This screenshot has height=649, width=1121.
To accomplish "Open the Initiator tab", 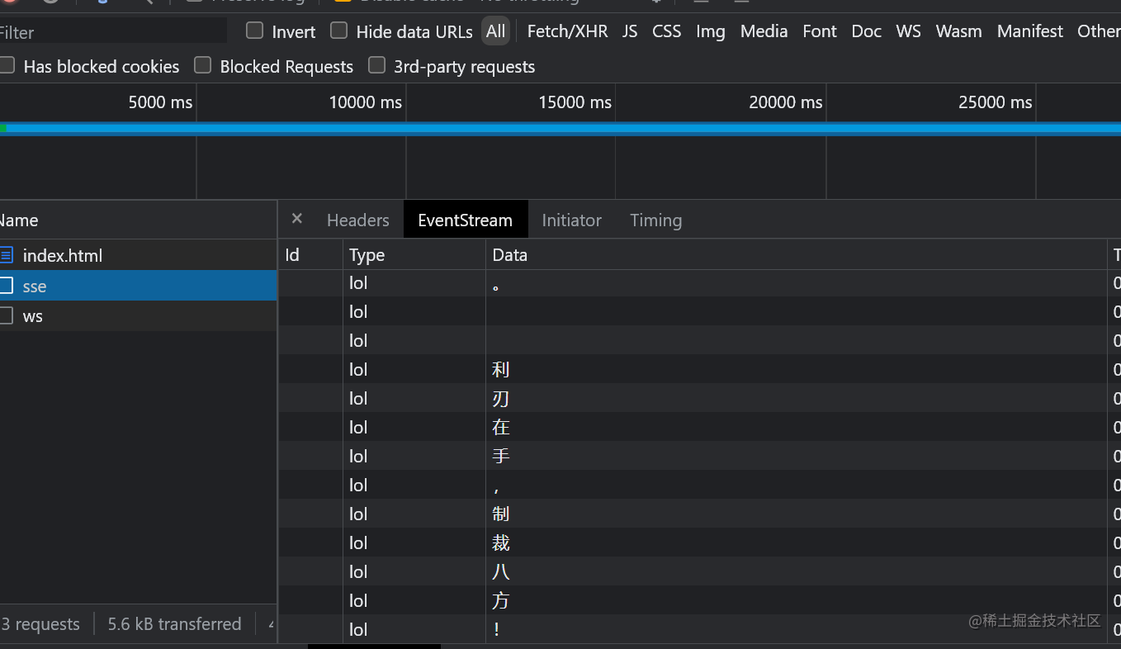I will point(571,220).
